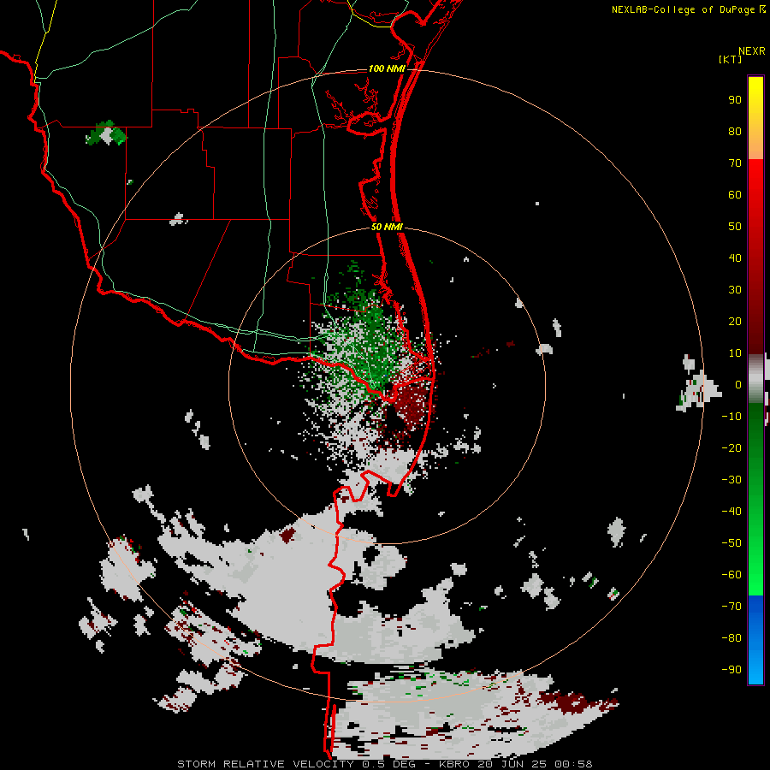Click the -50 value on the velocity scale
The width and height of the screenshot is (770, 770).
[x=731, y=543]
